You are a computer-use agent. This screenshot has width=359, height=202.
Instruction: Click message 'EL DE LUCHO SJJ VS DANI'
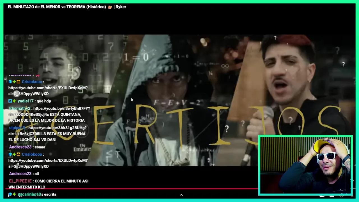coord(32,140)
